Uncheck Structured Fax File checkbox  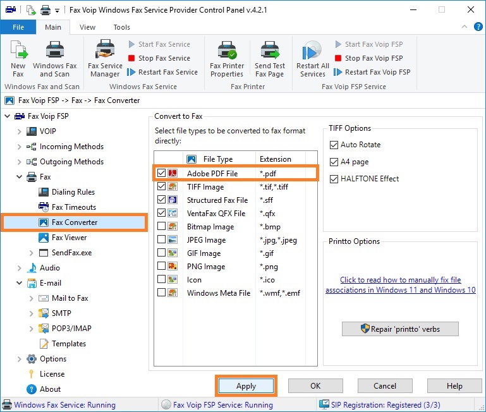coord(161,200)
